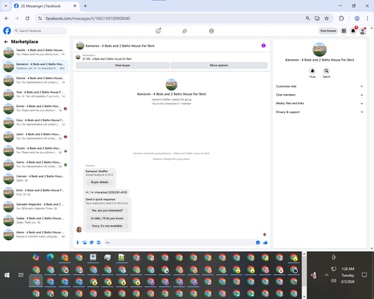Attach a photo or file icon
The width and height of the screenshot is (374, 299).
click(85, 242)
